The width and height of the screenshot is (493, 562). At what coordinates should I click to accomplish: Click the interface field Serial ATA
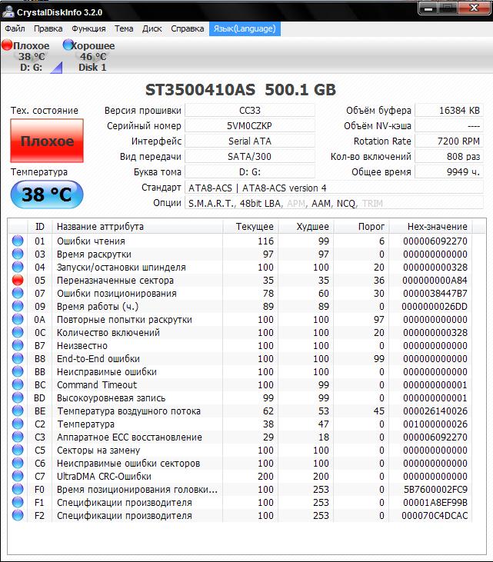250,141
